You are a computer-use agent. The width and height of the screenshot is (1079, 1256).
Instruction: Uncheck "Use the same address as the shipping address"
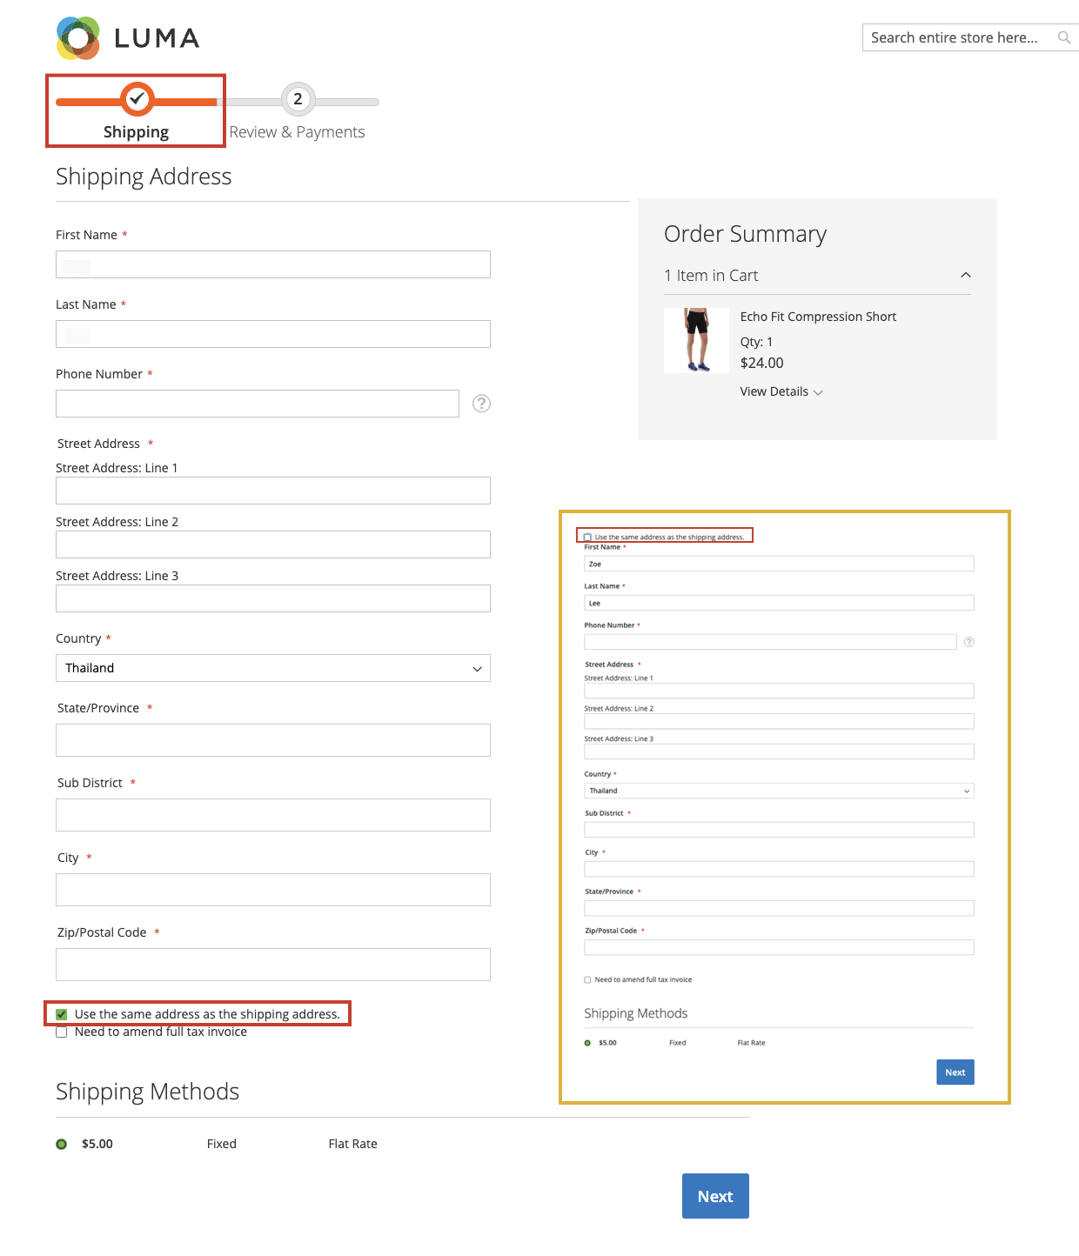click(61, 1013)
